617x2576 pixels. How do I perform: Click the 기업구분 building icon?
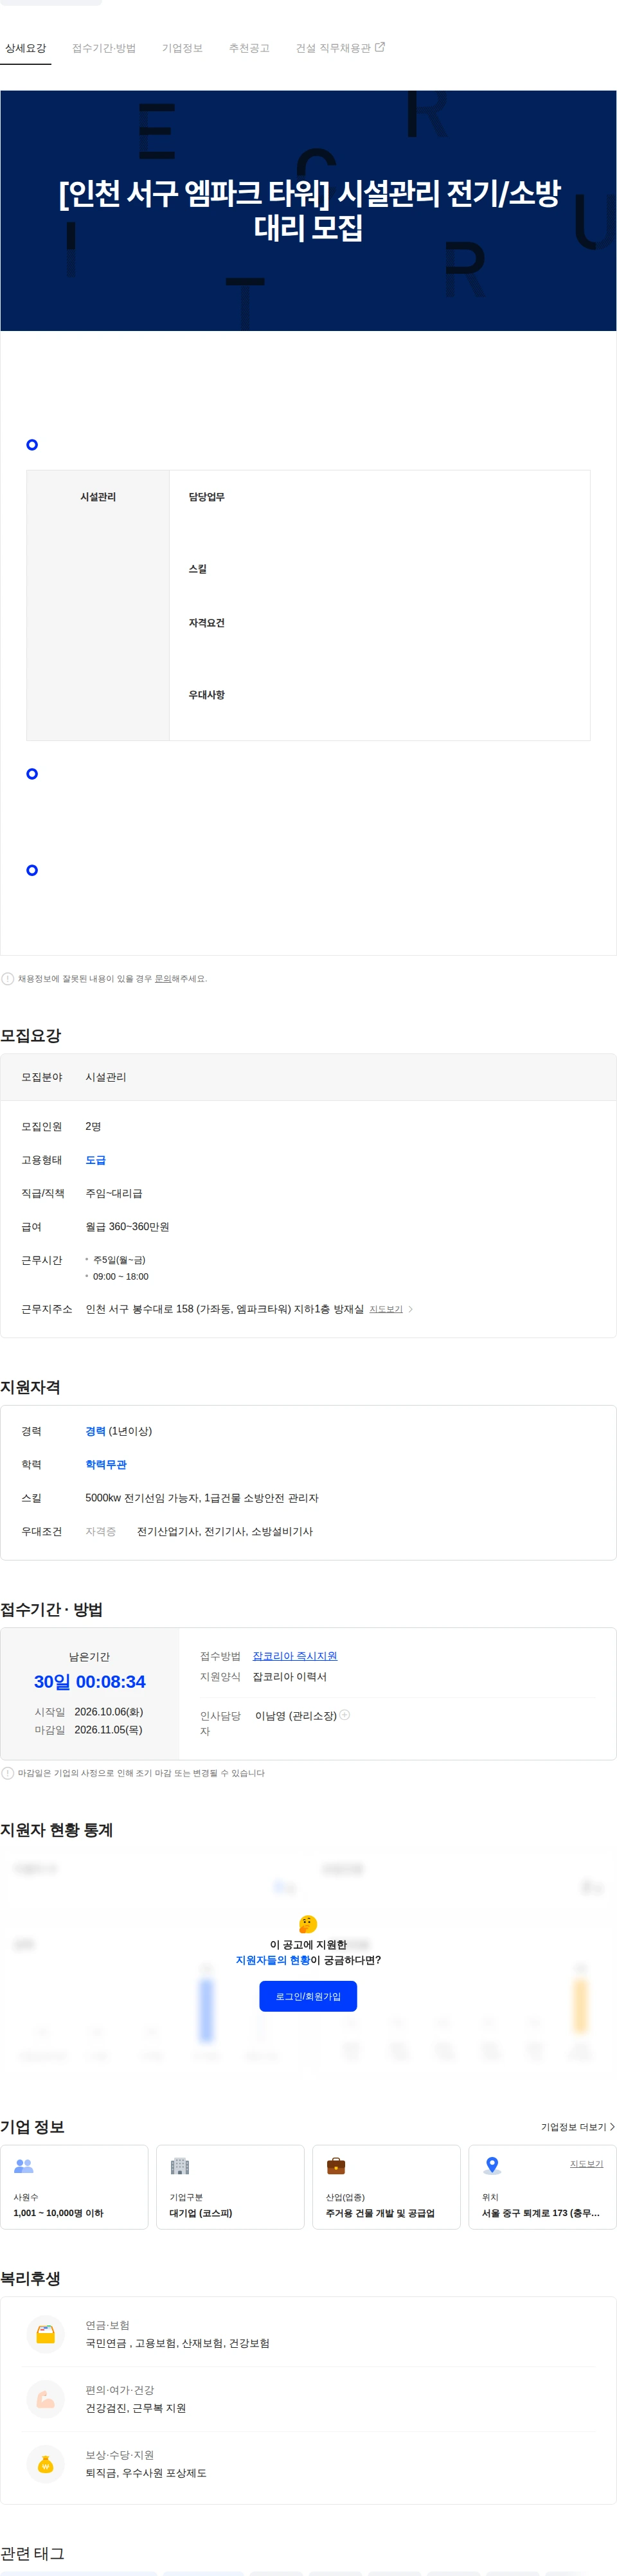180,2165
